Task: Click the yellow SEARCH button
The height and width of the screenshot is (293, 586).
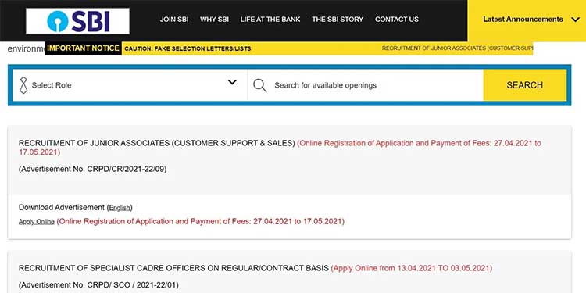Action: point(525,85)
